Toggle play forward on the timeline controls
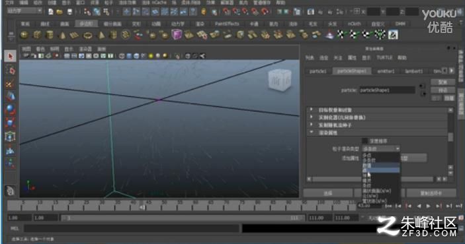The image size is (465, 244). (428, 206)
